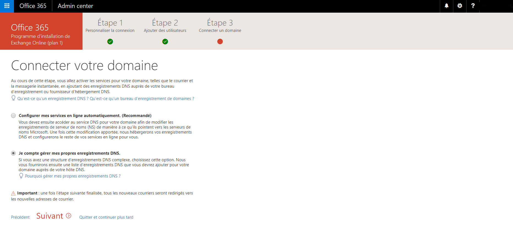Image resolution: width=513 pixels, height=242 pixels.
Task: Go to Étape 2 Ajouter des utilisateurs
Action: pyautogui.click(x=165, y=26)
